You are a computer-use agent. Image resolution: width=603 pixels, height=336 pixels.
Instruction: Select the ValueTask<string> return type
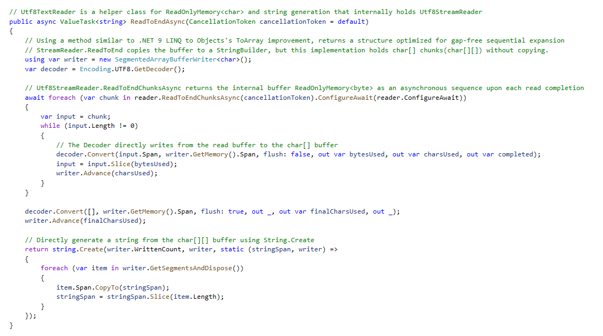(x=93, y=22)
